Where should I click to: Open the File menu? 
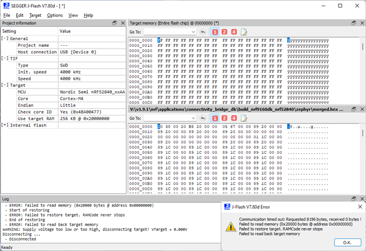[7, 15]
